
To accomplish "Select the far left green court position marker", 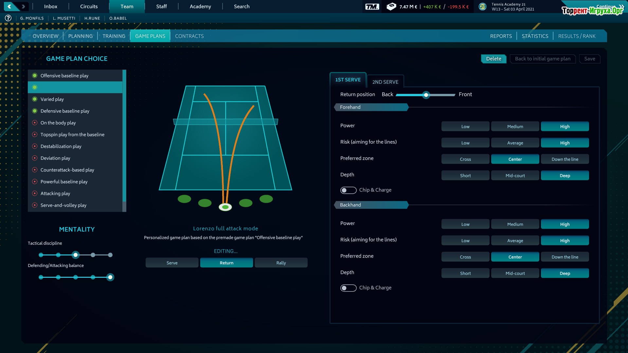I will (184, 199).
